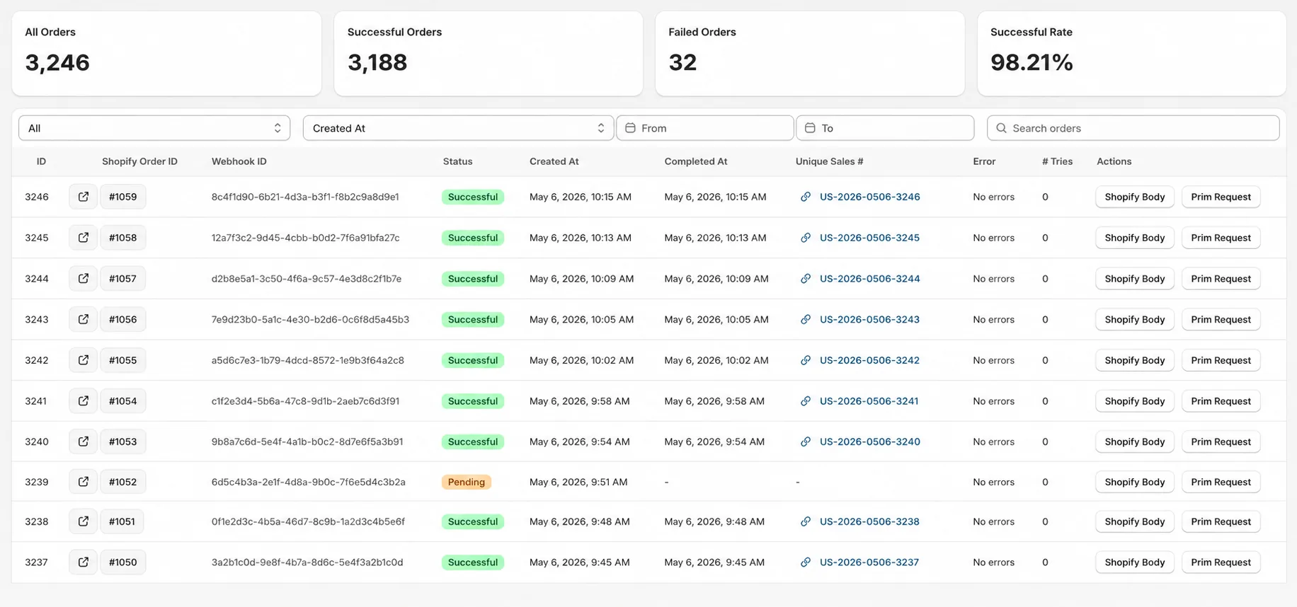
Task: Click chain link icon beside US-2026-0506-3244
Action: tap(806, 279)
